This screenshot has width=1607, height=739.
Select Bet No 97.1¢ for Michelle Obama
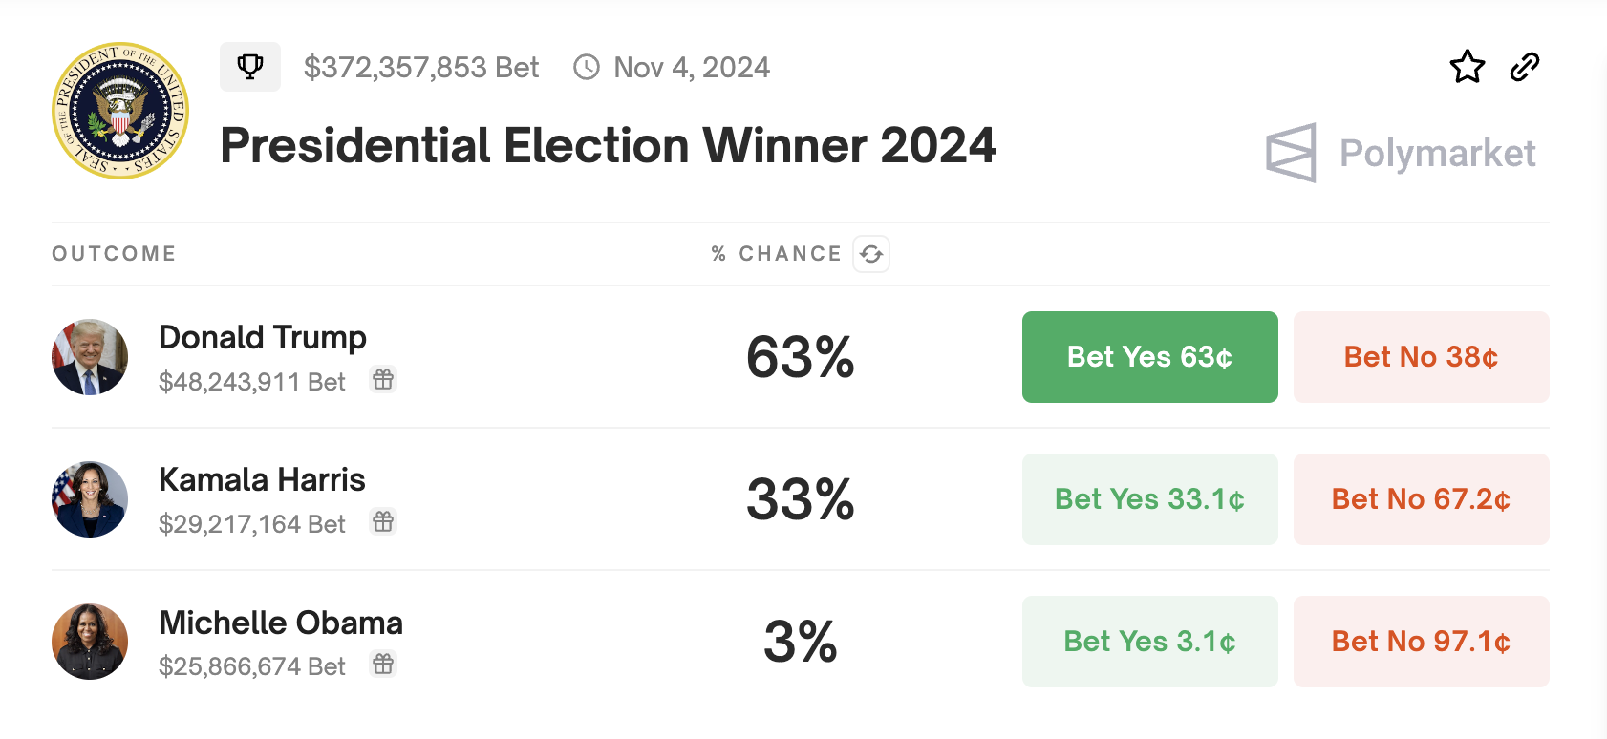click(1421, 642)
